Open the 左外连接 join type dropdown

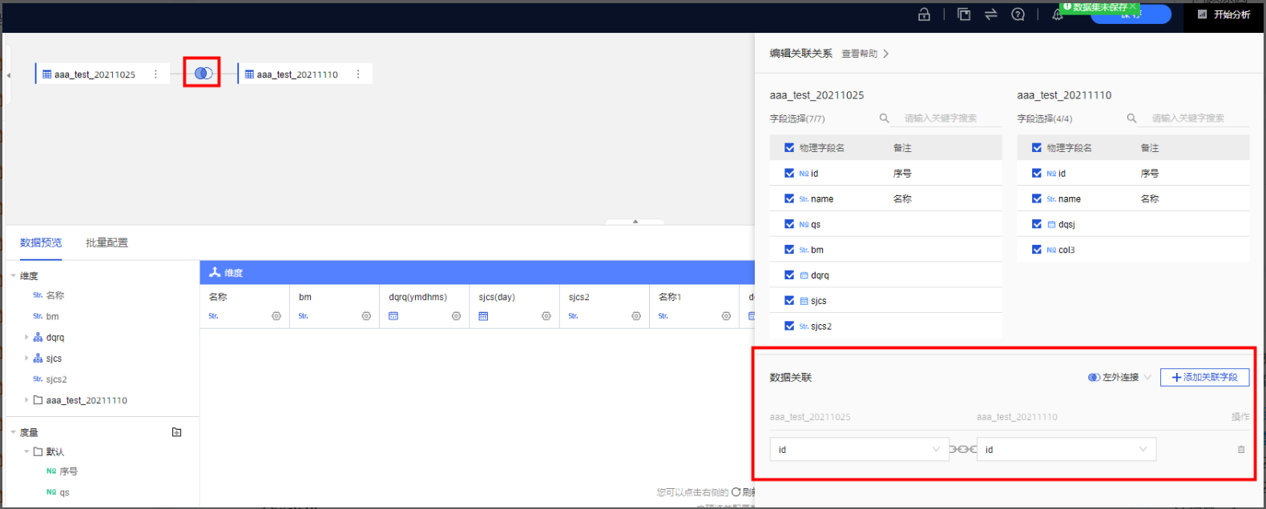click(1119, 377)
